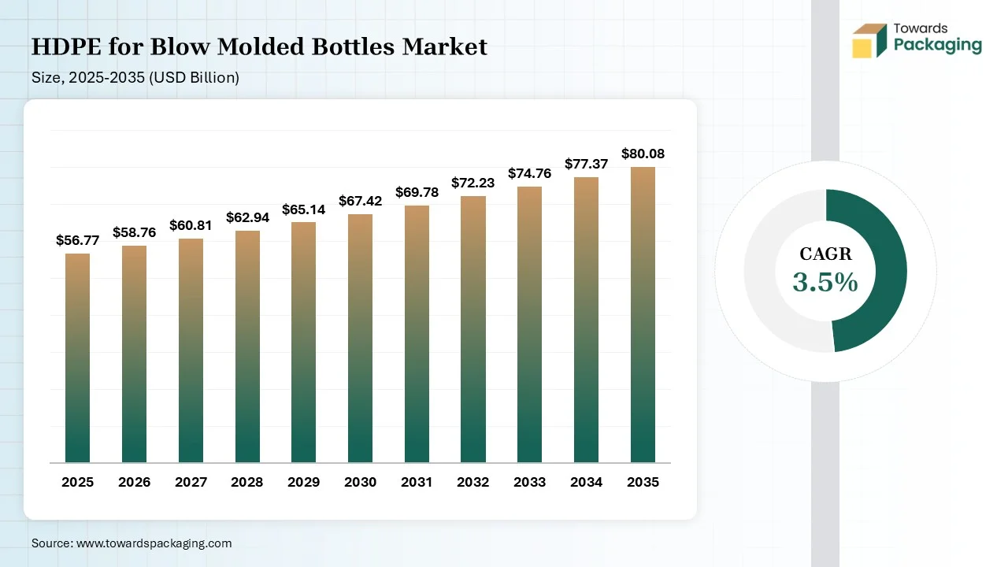Click the Towards Packaging brand name text
The image size is (1008, 567).
click(x=937, y=38)
